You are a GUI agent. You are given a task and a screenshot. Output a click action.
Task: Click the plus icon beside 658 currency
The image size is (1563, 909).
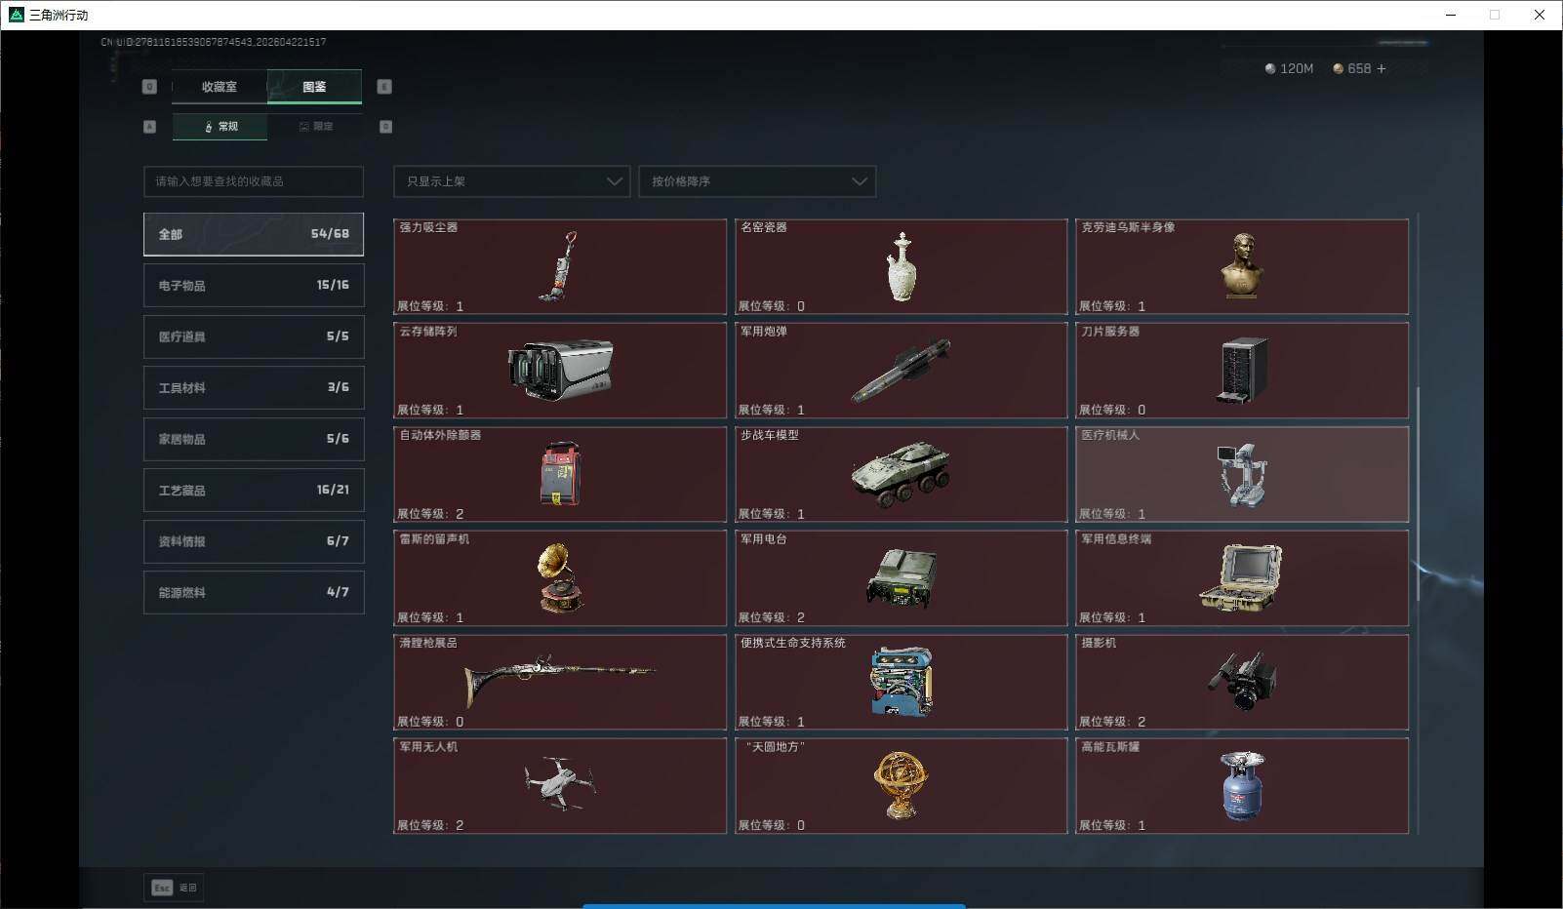(1382, 68)
